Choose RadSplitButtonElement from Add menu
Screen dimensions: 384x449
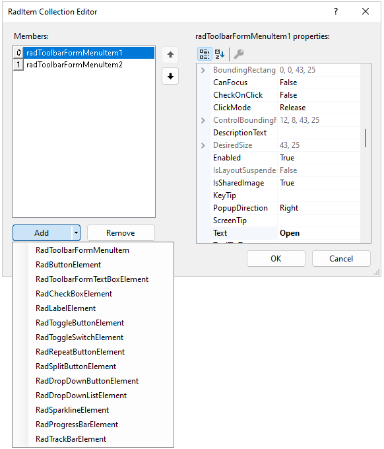(93, 366)
